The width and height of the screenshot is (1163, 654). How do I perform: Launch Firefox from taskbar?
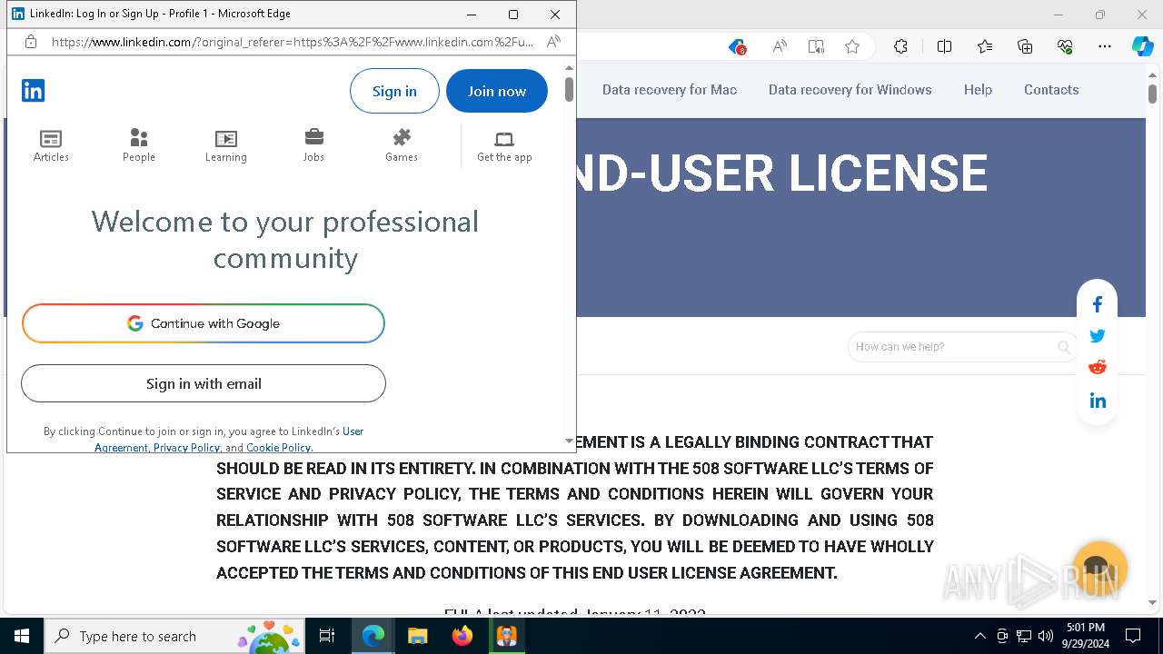[462, 636]
